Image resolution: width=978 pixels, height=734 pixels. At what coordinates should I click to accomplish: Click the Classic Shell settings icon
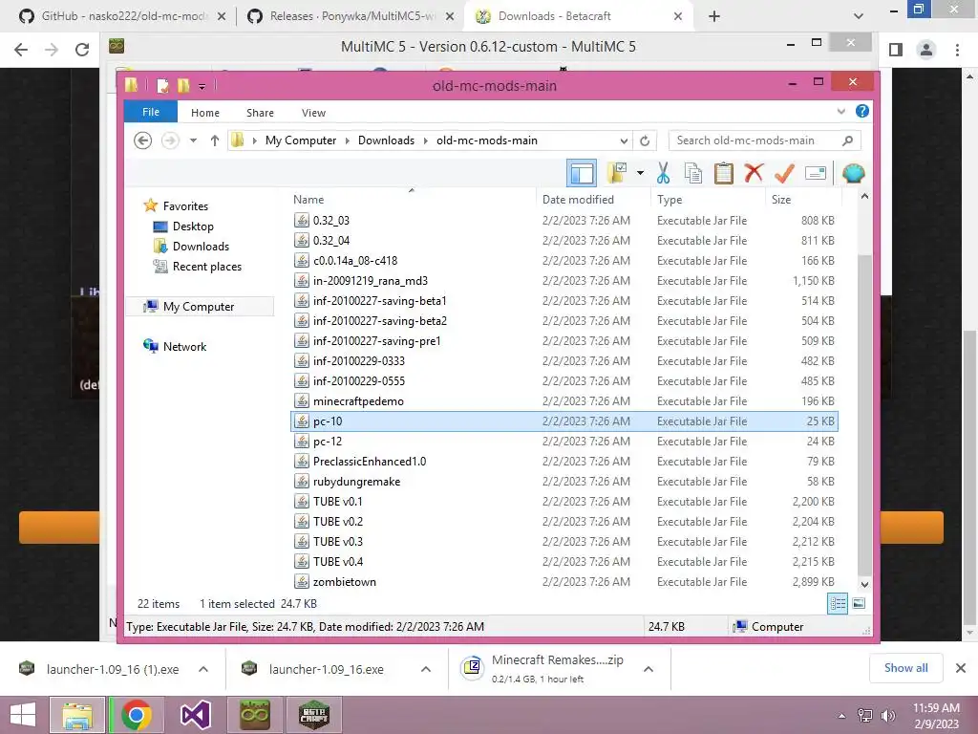click(853, 173)
